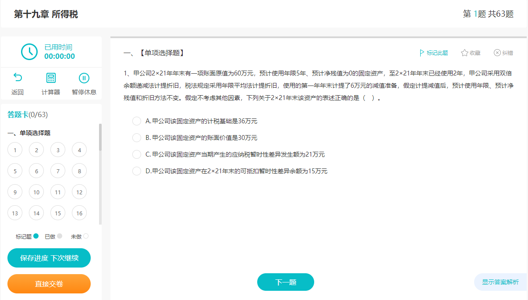Viewport: 528px width, 300px height.
Task: Go to next question with 下一题
Action: point(285,282)
